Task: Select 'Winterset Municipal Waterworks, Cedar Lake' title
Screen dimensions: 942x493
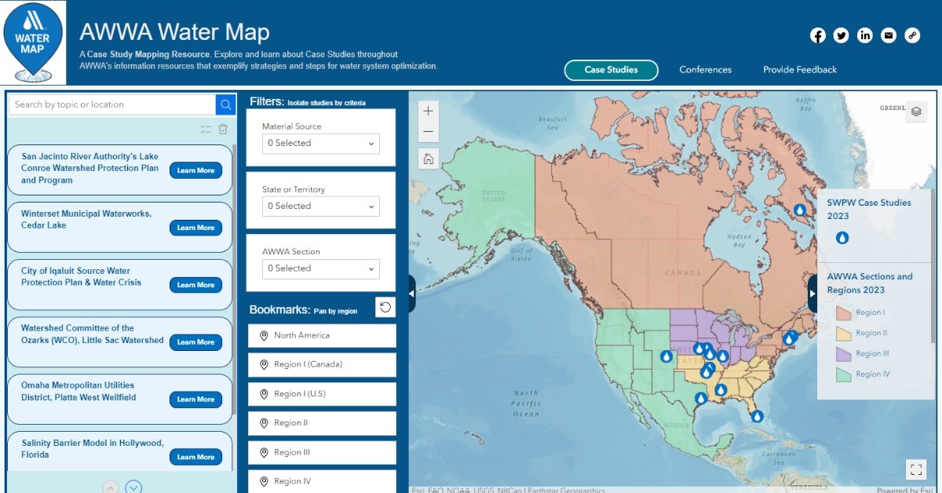Action: coord(86,220)
